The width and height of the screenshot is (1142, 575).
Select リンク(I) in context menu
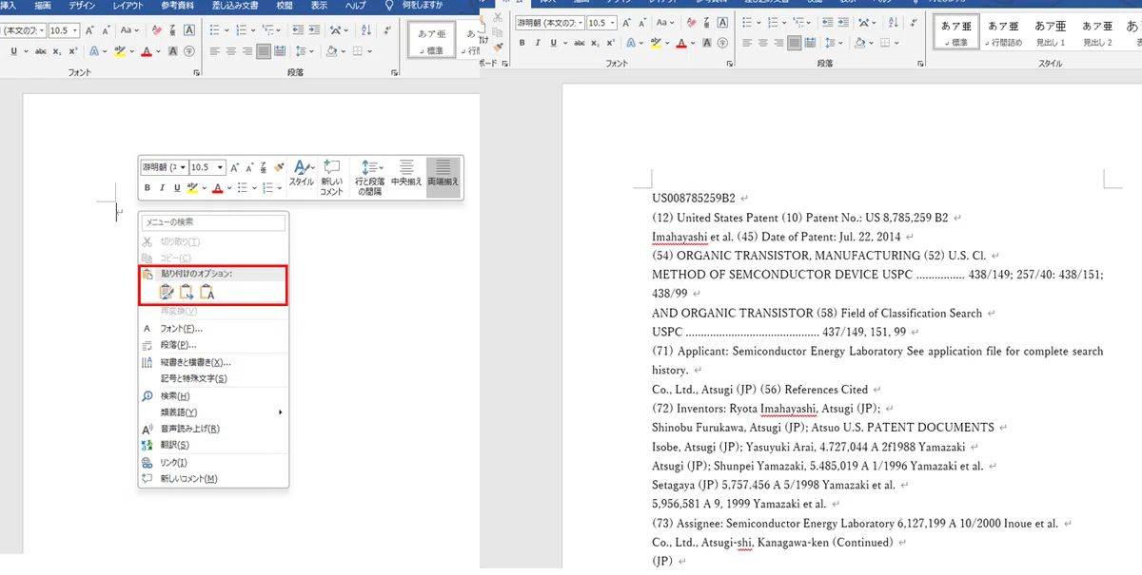(x=213, y=462)
